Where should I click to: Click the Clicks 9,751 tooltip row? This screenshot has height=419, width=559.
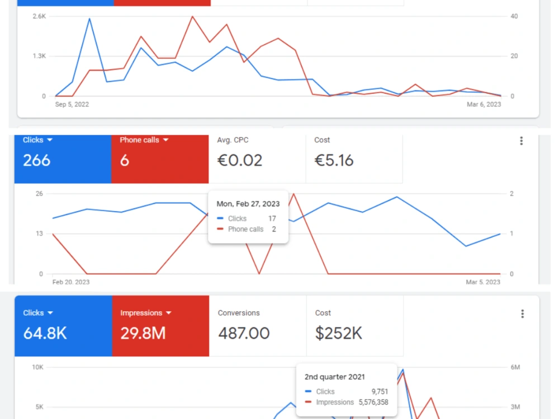tap(346, 392)
